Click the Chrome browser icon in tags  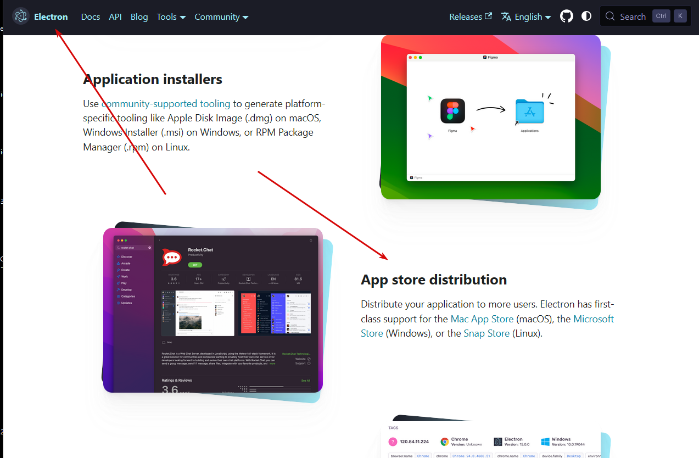pos(445,442)
